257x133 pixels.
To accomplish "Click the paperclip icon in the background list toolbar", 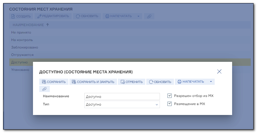I will (x=149, y=16).
